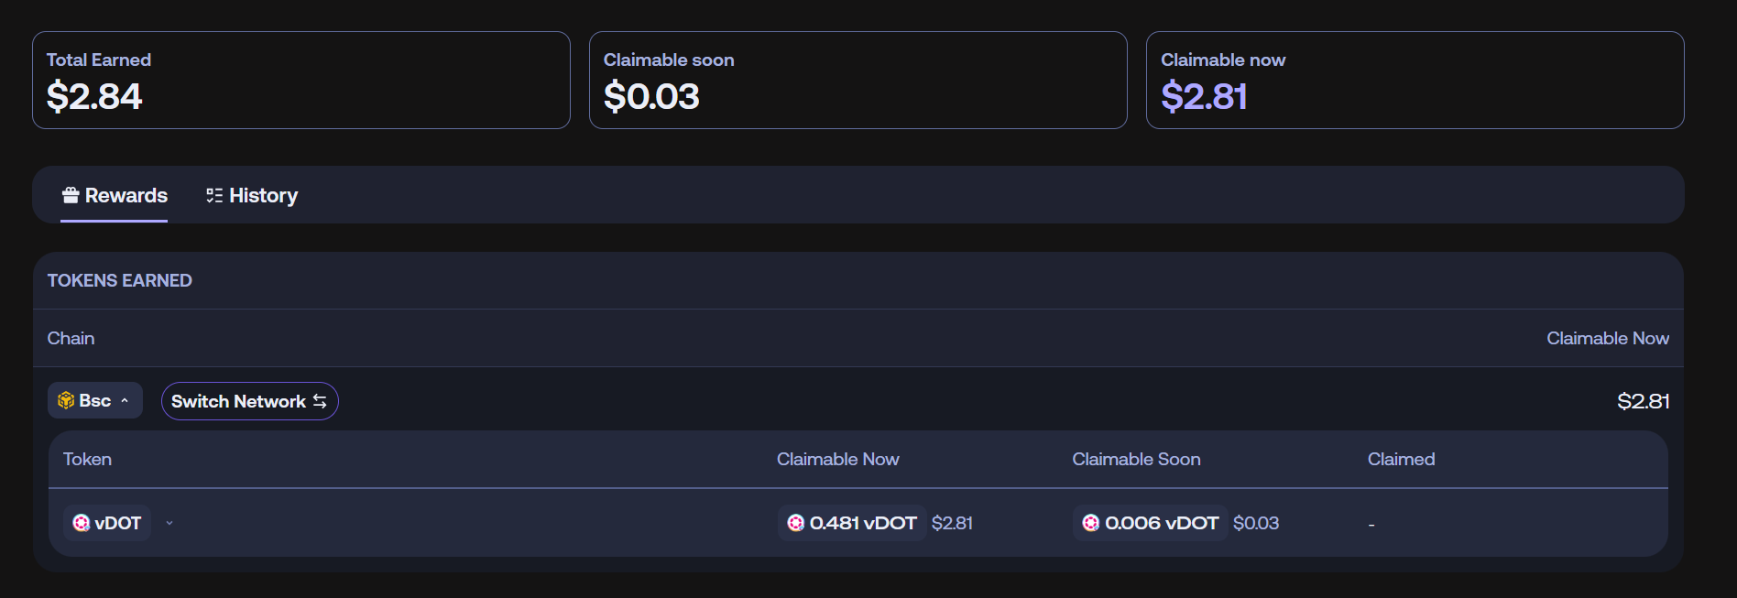Collapse the Bsc chain caret arrow
Image resolution: width=1737 pixels, height=598 pixels.
click(125, 401)
